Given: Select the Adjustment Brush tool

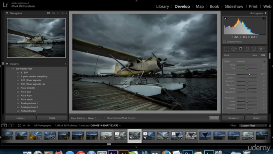Looking at the screenshot, I should [x=262, y=49].
